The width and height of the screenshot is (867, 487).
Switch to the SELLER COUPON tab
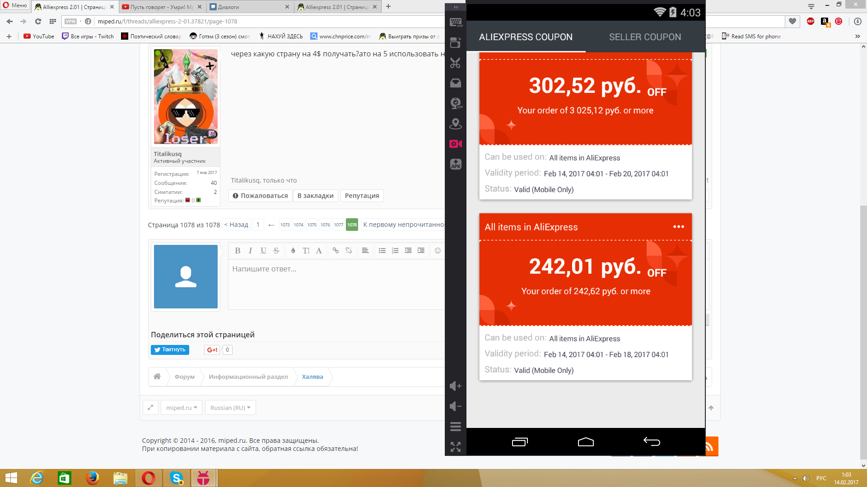pos(645,37)
